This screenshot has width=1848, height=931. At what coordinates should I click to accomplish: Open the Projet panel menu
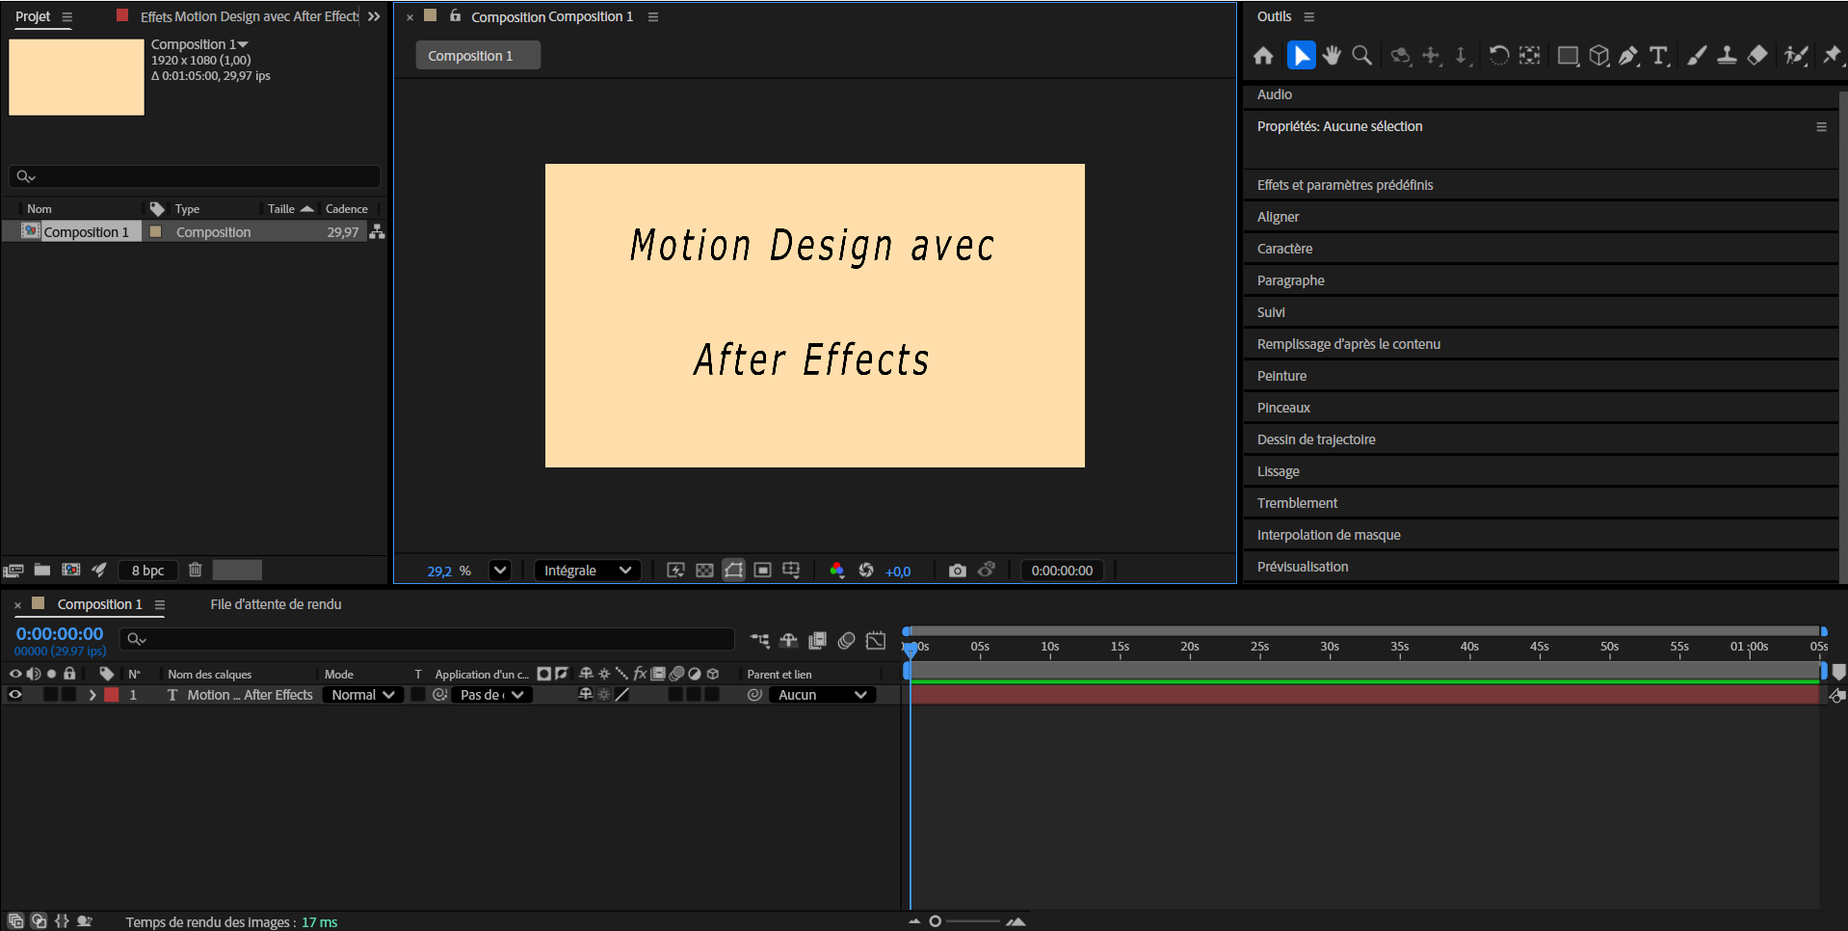pos(66,17)
